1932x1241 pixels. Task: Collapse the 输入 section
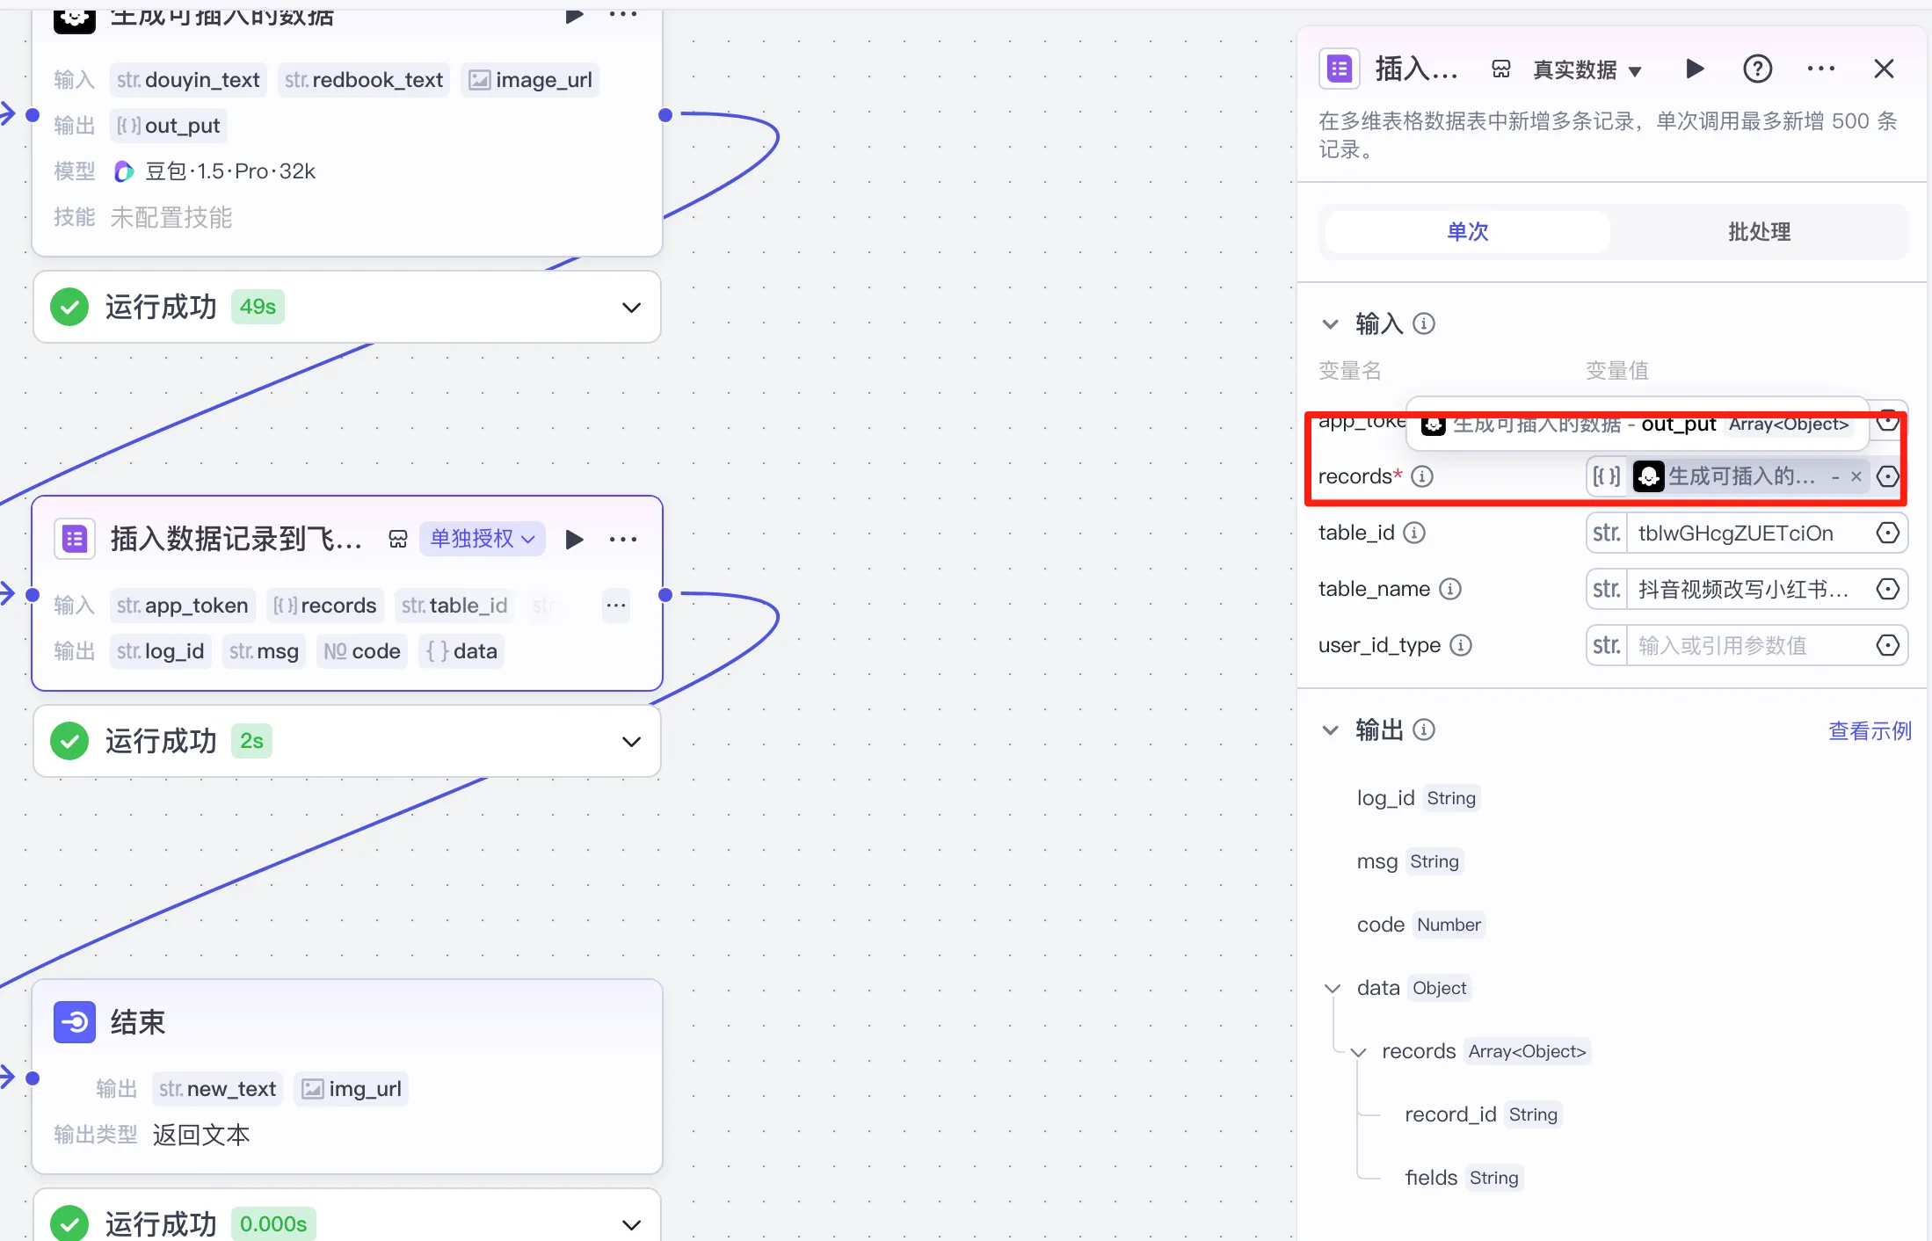click(1330, 324)
